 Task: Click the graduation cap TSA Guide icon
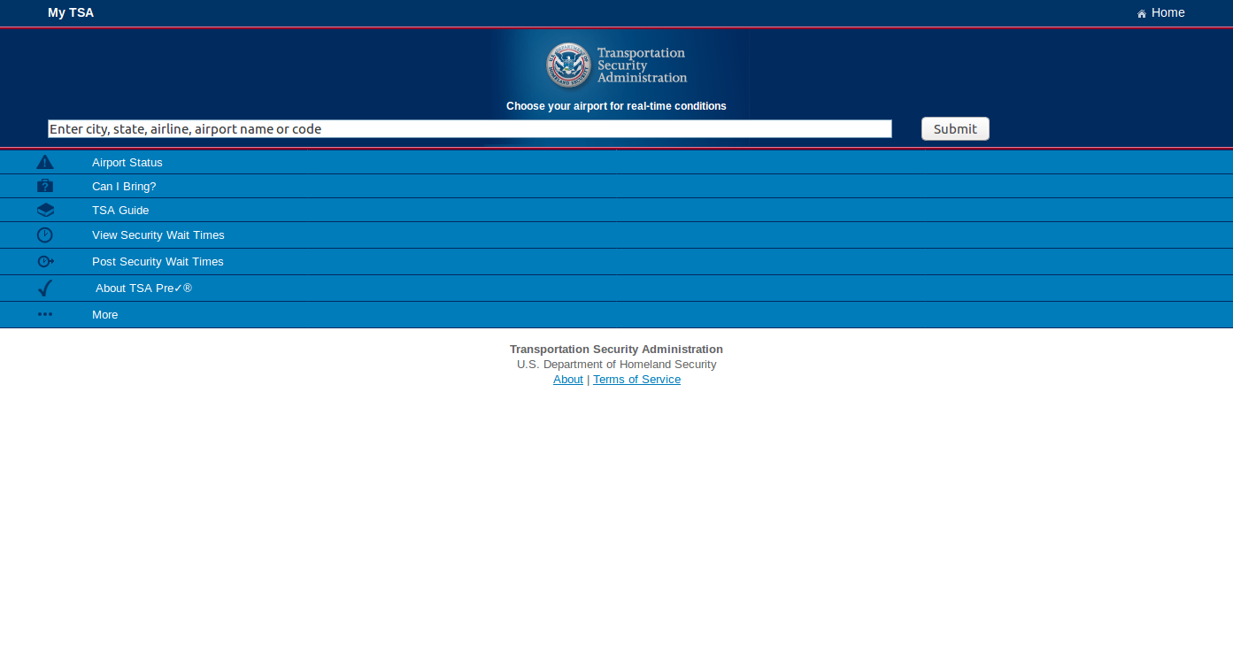(45, 210)
